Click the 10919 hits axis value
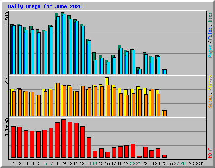Screen dimensions: 215x168 click(6, 18)
